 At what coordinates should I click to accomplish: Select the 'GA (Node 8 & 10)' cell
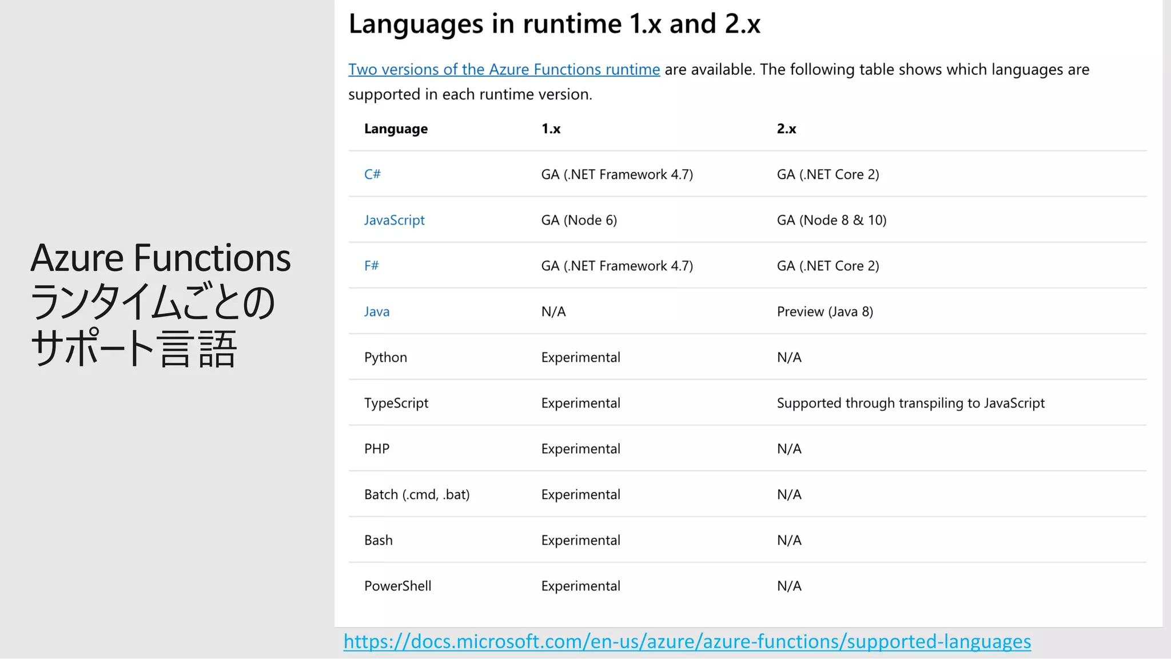pos(831,220)
